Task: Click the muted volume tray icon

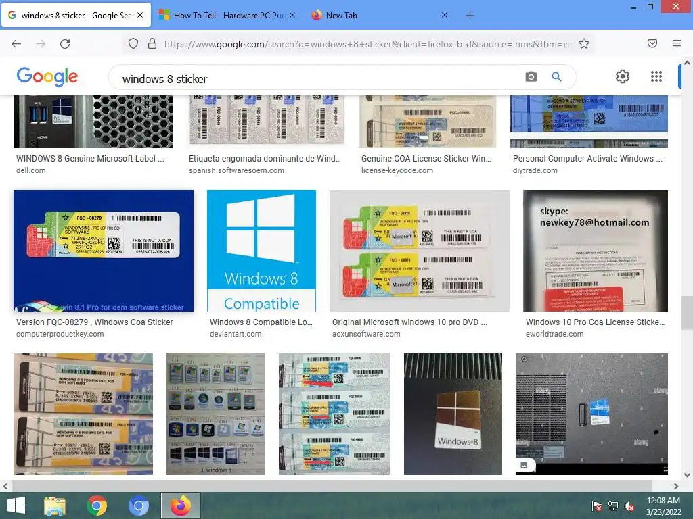Action: [629, 506]
